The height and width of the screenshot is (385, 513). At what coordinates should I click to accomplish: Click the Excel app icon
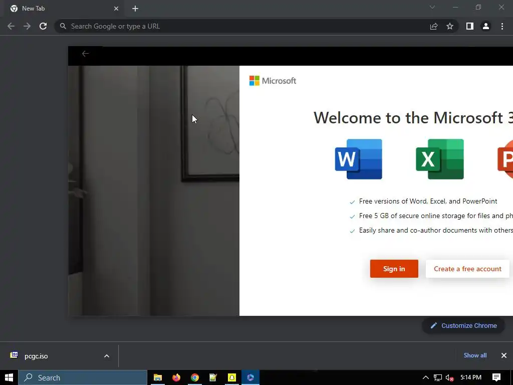click(x=440, y=159)
